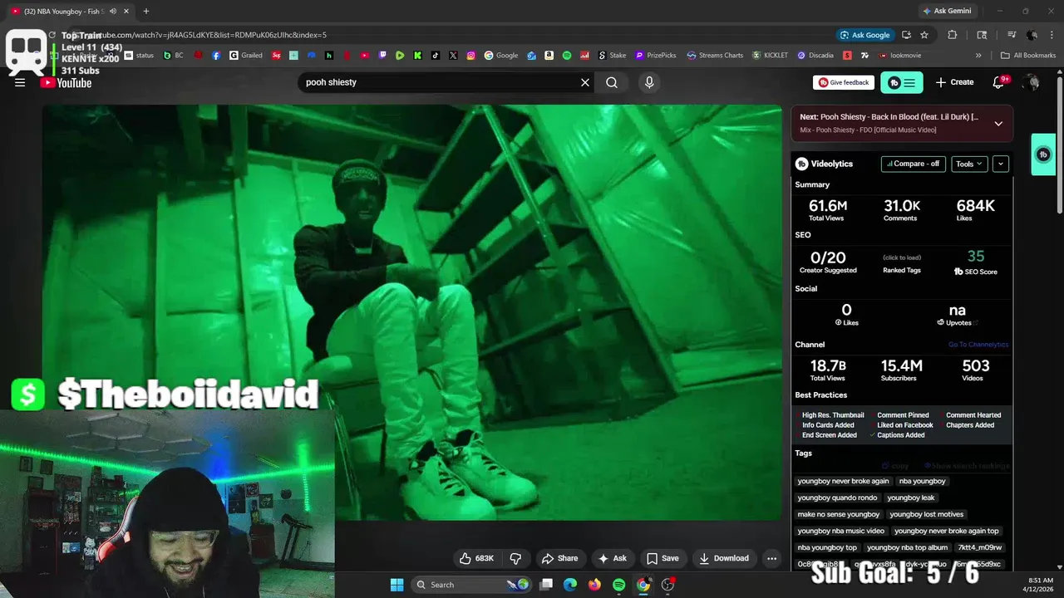Open the account avatar menu
This screenshot has width=1064, height=598.
[1032, 82]
